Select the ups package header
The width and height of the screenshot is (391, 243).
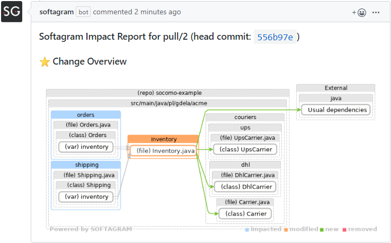point(245,128)
